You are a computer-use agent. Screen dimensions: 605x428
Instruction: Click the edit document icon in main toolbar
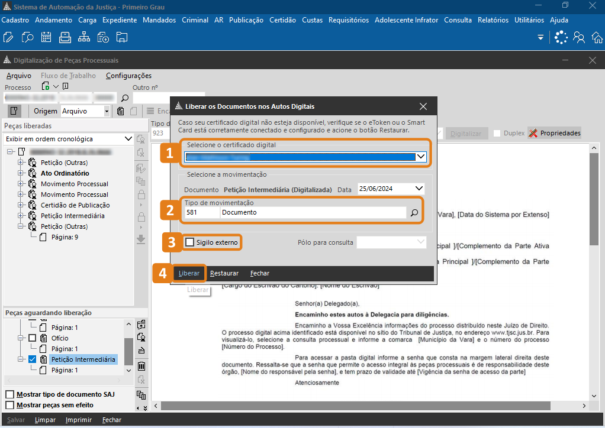pyautogui.click(x=8, y=37)
